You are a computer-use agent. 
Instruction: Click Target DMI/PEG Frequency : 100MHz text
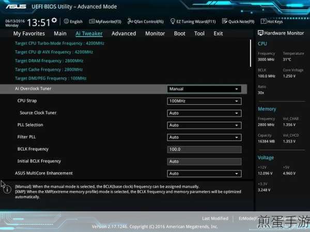tap(51, 79)
